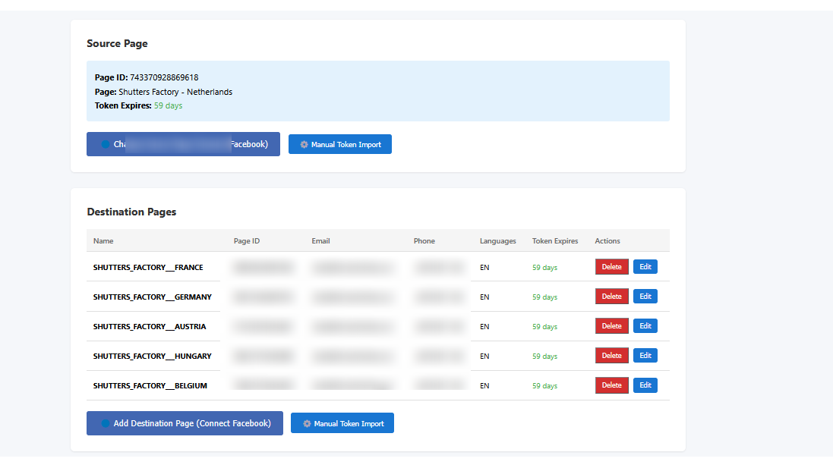Edit the SHUTTERS_FACTORY__AUSTRIA page
This screenshot has width=833, height=468.
[x=645, y=326]
